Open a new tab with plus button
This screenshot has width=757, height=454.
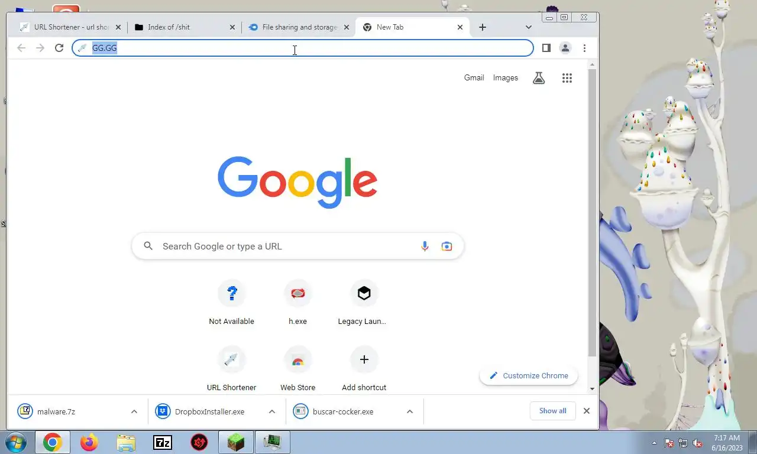pos(483,27)
